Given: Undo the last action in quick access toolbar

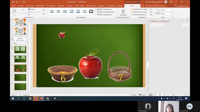Looking at the screenshot, I should 17,2.
